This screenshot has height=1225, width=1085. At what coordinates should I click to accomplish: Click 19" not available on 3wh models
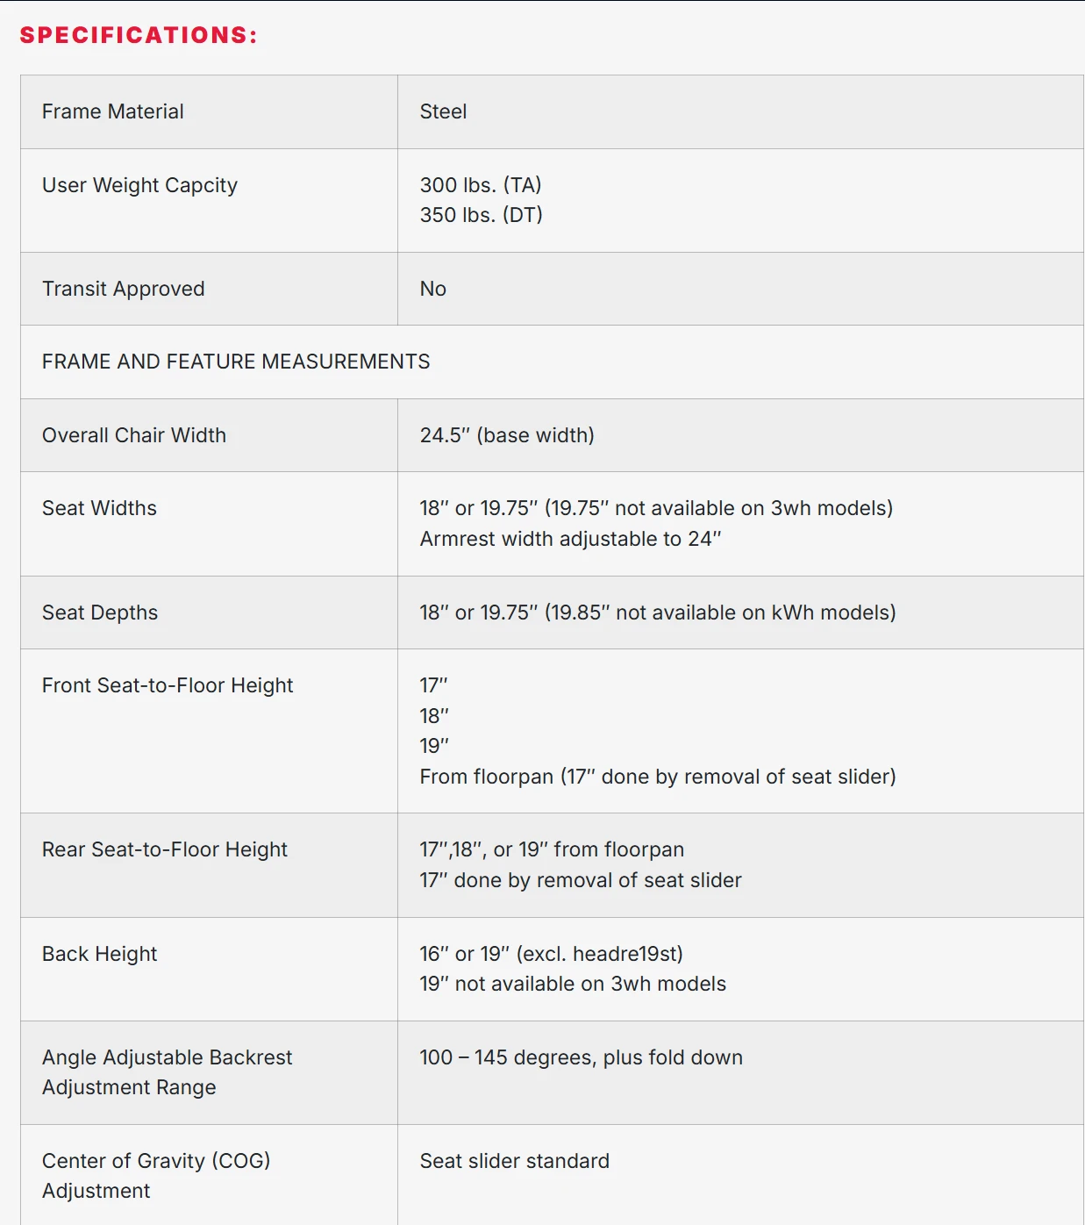click(x=573, y=984)
